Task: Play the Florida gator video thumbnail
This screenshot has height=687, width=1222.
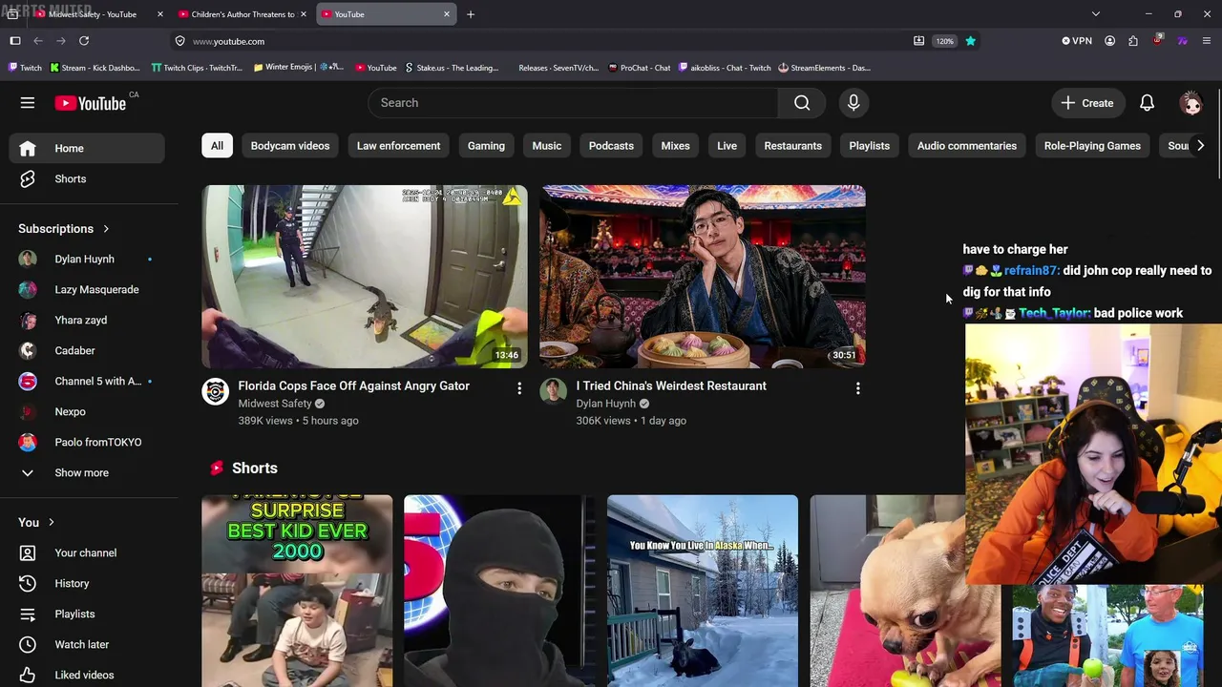Action: click(365, 277)
